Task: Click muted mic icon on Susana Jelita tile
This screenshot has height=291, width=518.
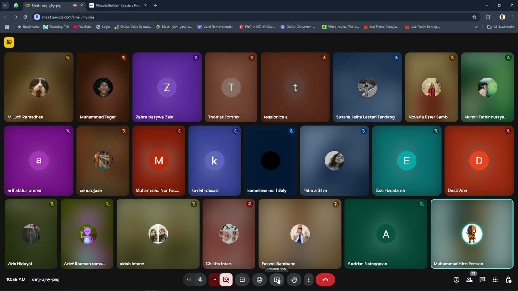Action: click(x=397, y=58)
